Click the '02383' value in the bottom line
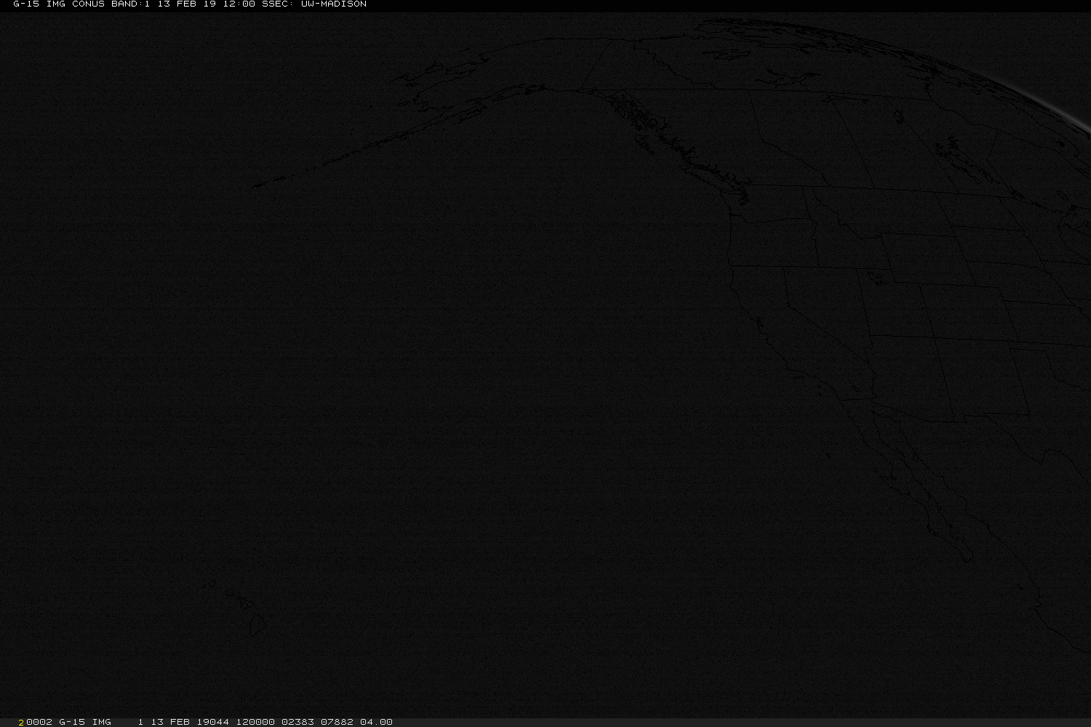The width and height of the screenshot is (1091, 727). 297,722
